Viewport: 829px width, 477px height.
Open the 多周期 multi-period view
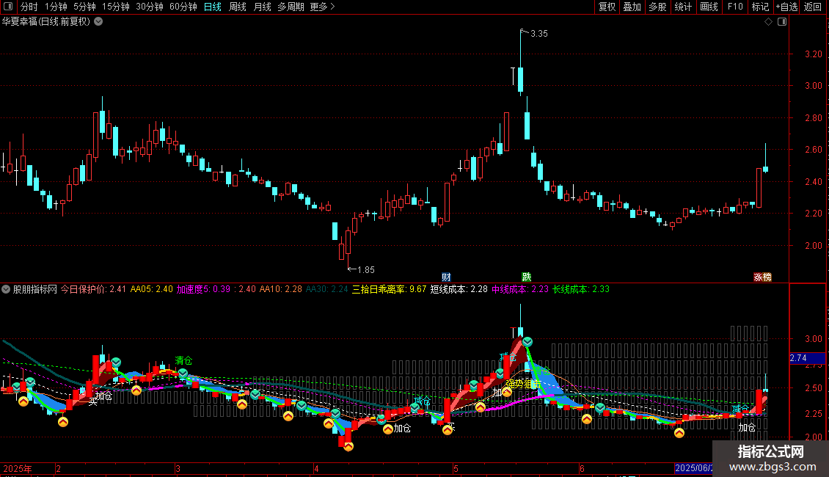pyautogui.click(x=291, y=7)
